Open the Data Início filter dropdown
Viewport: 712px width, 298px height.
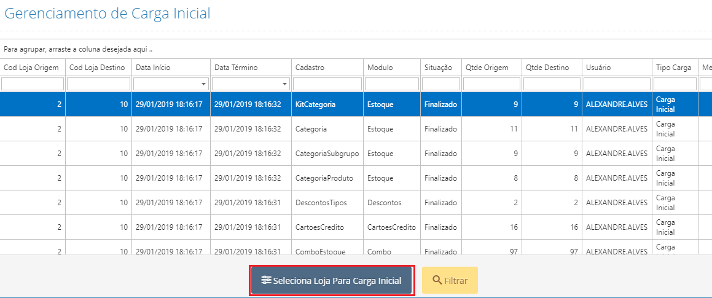click(x=204, y=84)
